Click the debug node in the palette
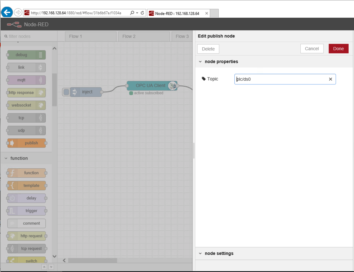 (27, 55)
